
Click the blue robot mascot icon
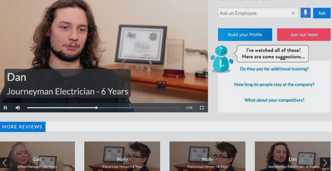click(x=222, y=59)
